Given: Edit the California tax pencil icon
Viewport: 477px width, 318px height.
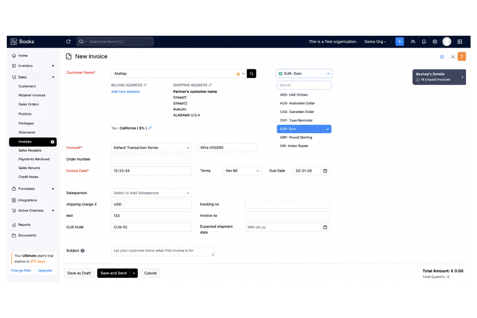Looking at the screenshot, I should 150,128.
